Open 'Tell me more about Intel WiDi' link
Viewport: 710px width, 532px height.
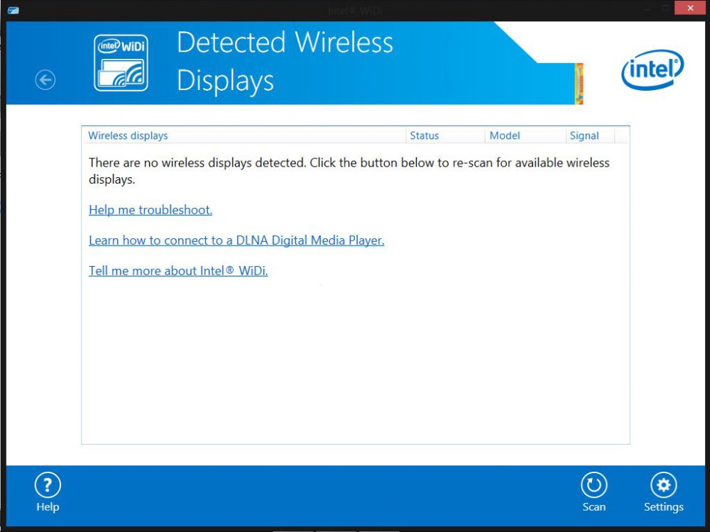tap(178, 271)
